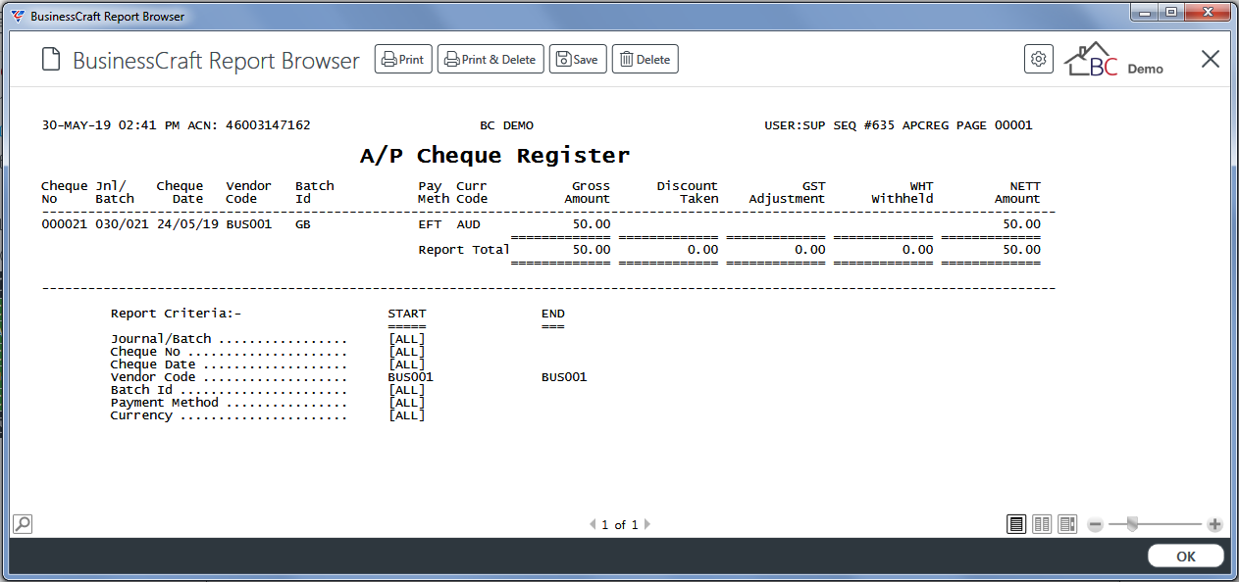1239x582 pixels.
Task: Click the 'Journal/Batch' criteria label
Action: pos(161,339)
